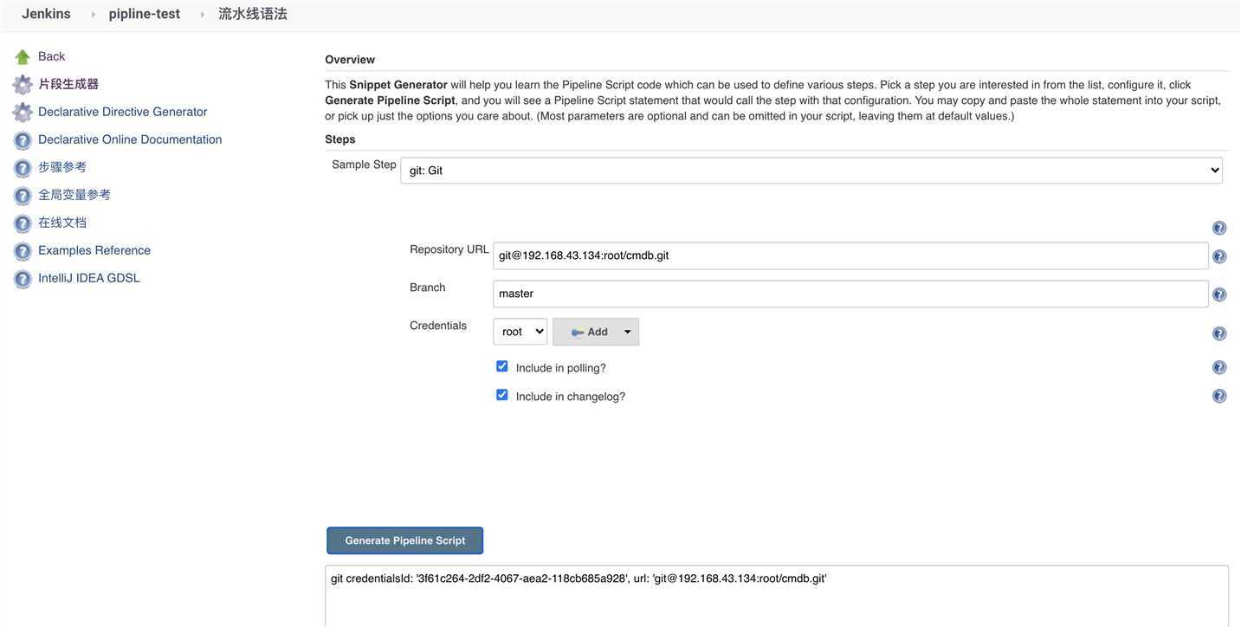This screenshot has width=1241, height=627.
Task: Show help for the Credentials row
Action: coord(1219,333)
